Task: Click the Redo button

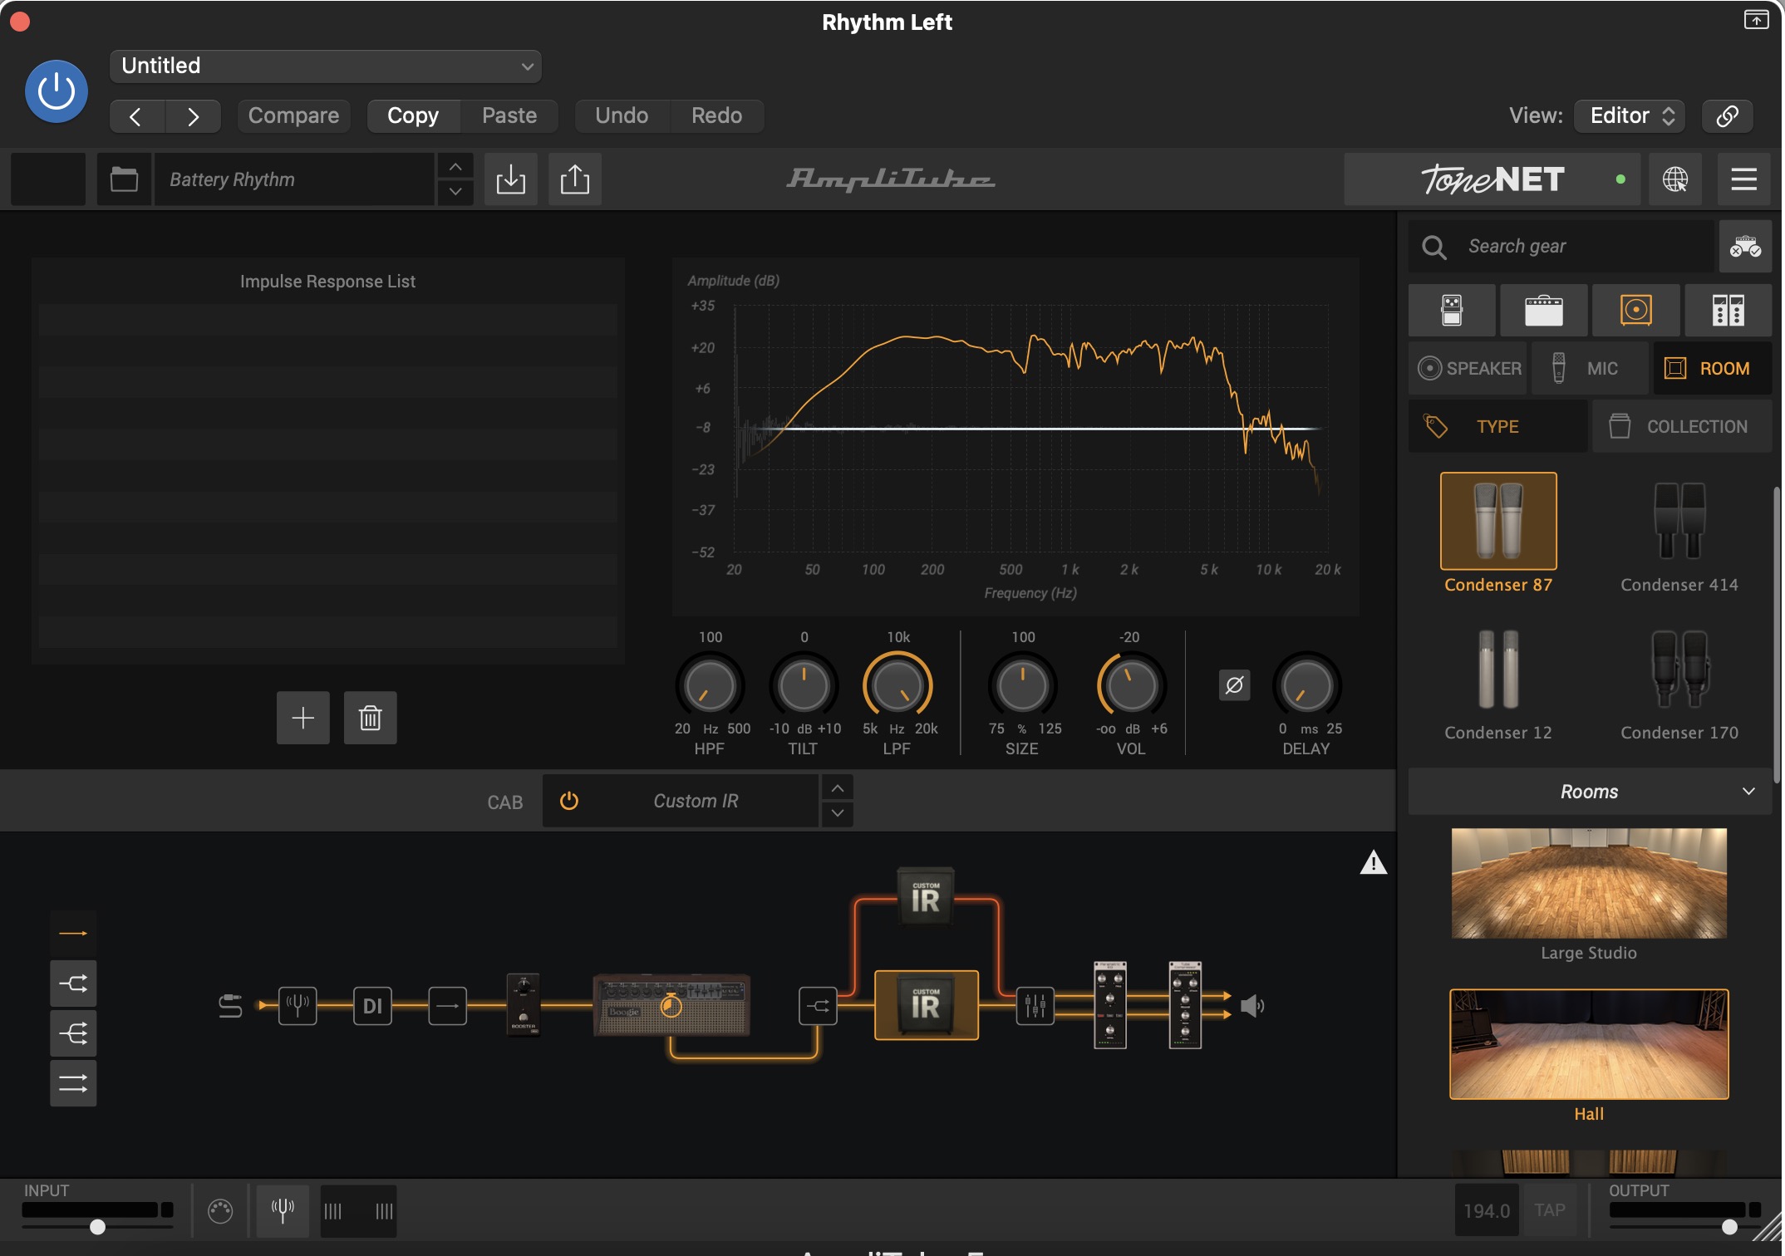Action: click(x=716, y=116)
